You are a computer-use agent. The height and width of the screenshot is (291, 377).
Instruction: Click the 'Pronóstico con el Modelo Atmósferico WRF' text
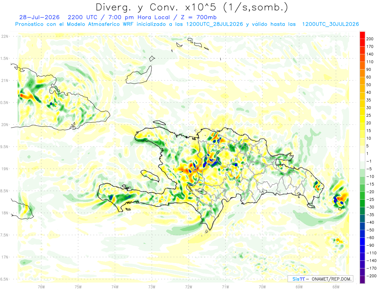pyautogui.click(x=75, y=24)
